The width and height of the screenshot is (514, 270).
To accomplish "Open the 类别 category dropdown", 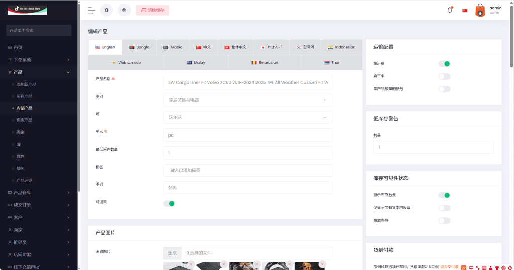I will 248,100.
